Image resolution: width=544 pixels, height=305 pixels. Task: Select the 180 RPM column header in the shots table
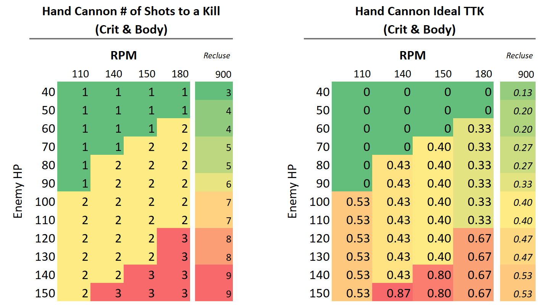[180, 74]
